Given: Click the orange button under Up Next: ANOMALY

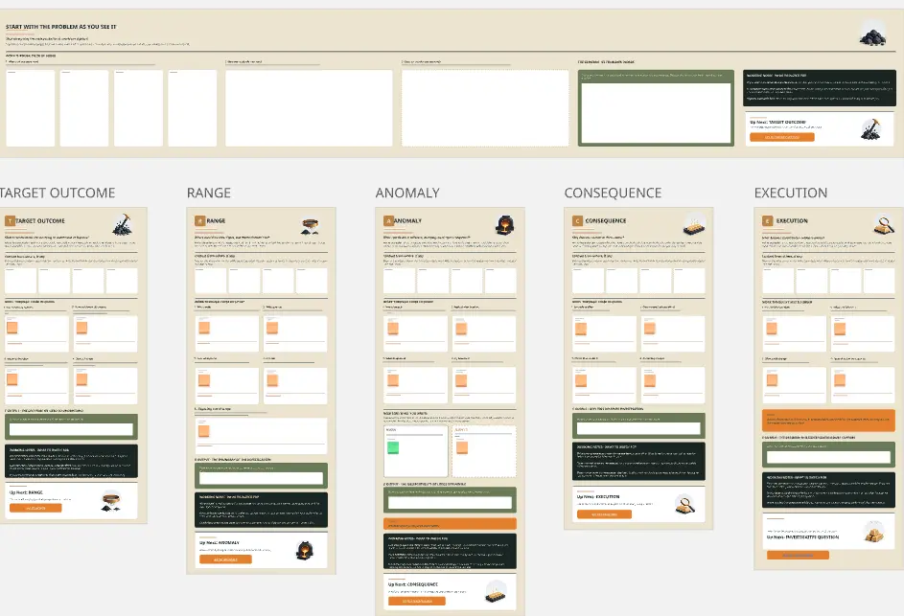Looking at the screenshot, I should coord(225,559).
